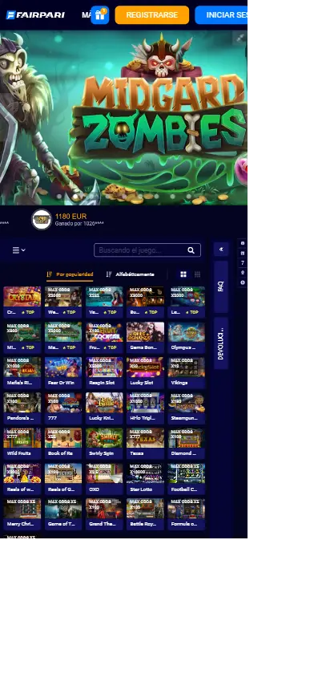The height and width of the screenshot is (682, 314).
Task: Click the winner avatar beside 1180 EUR
Action: (x=42, y=220)
